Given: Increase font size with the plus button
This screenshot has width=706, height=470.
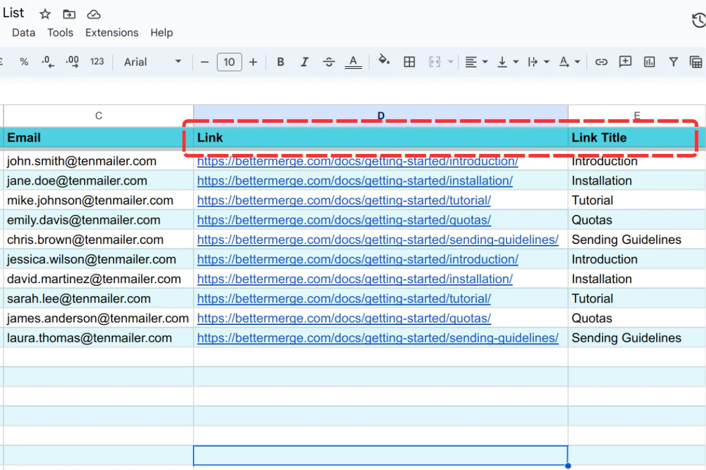Looking at the screenshot, I should pyautogui.click(x=252, y=62).
